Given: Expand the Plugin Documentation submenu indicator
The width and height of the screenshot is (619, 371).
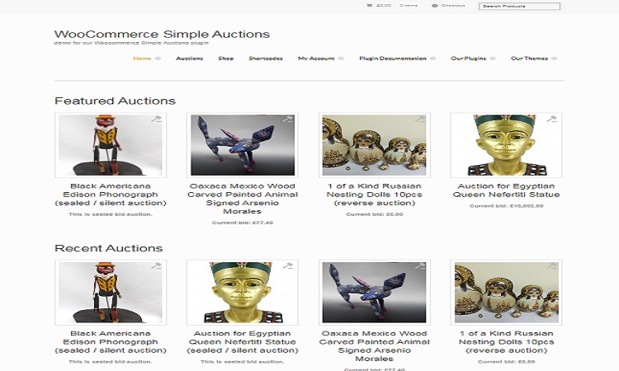Looking at the screenshot, I should [432, 59].
